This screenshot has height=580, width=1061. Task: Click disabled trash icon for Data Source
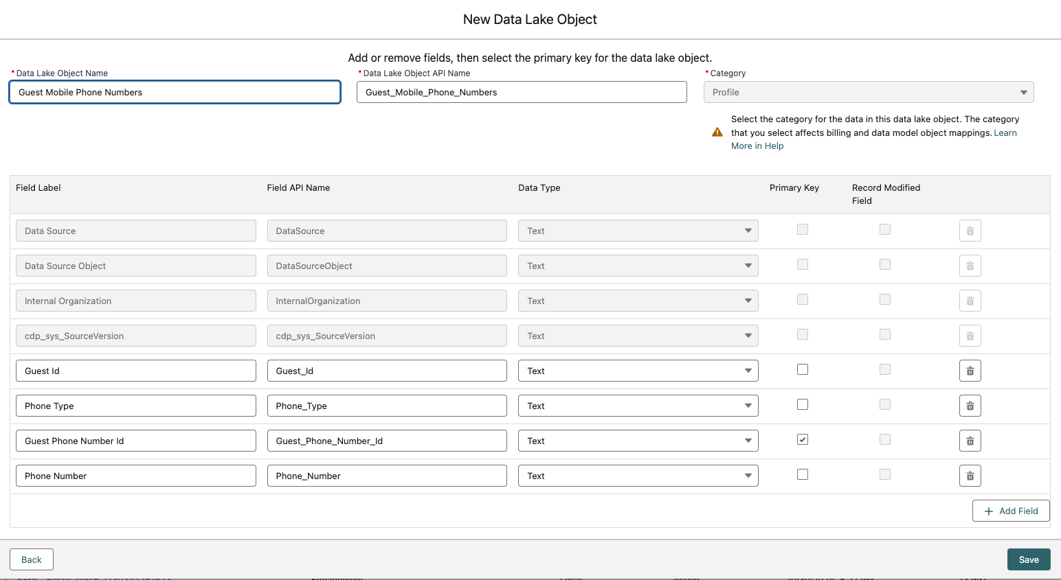click(970, 231)
